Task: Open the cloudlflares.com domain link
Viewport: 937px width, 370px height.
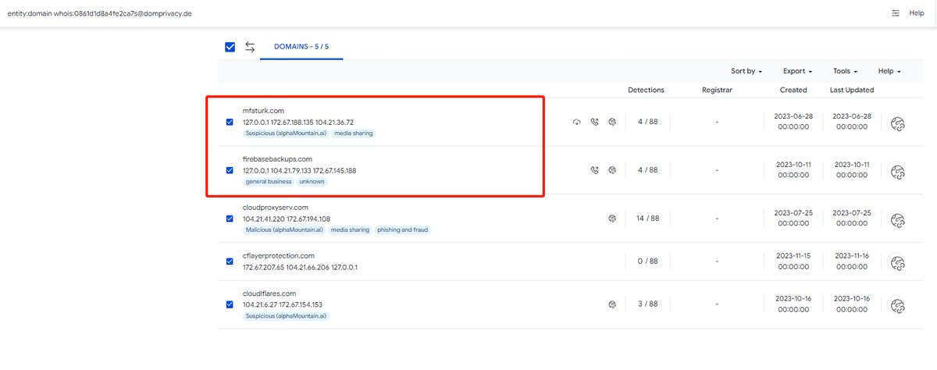Action: click(269, 293)
